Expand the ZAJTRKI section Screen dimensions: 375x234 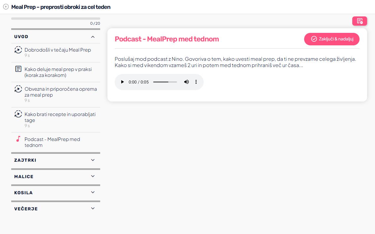(93, 160)
